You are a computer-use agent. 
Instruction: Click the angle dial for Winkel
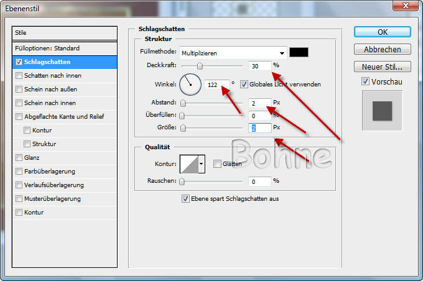pyautogui.click(x=190, y=83)
